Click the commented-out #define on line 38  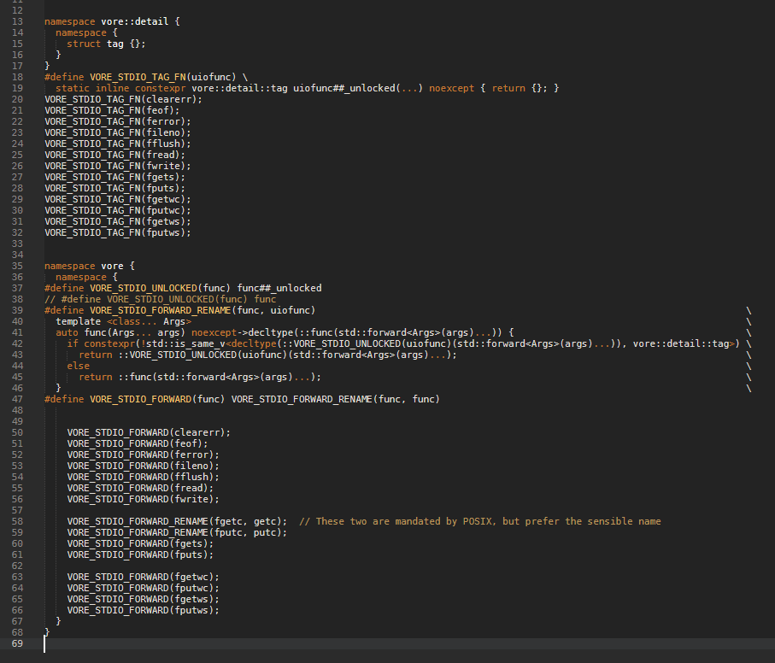coord(161,299)
